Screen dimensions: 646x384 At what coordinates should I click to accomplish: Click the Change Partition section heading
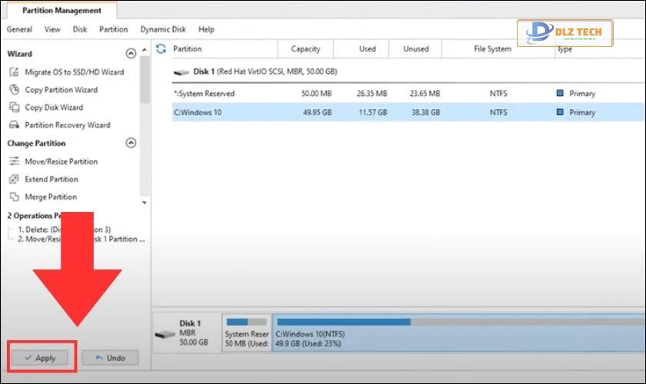point(36,143)
